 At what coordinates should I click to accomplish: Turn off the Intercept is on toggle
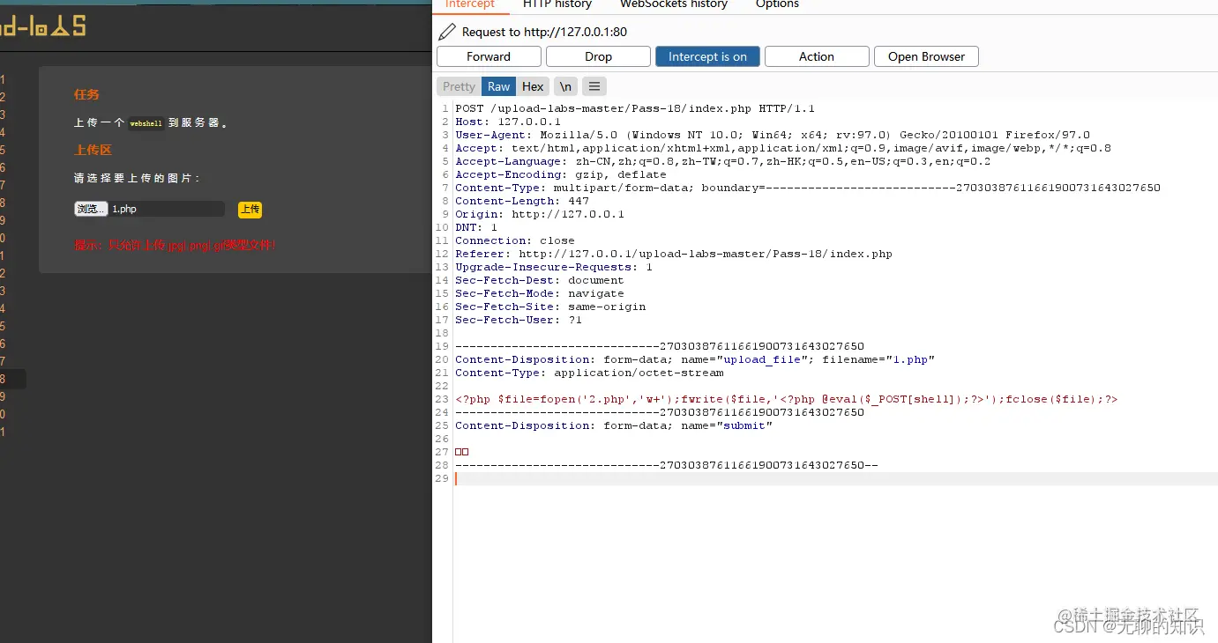pos(707,56)
